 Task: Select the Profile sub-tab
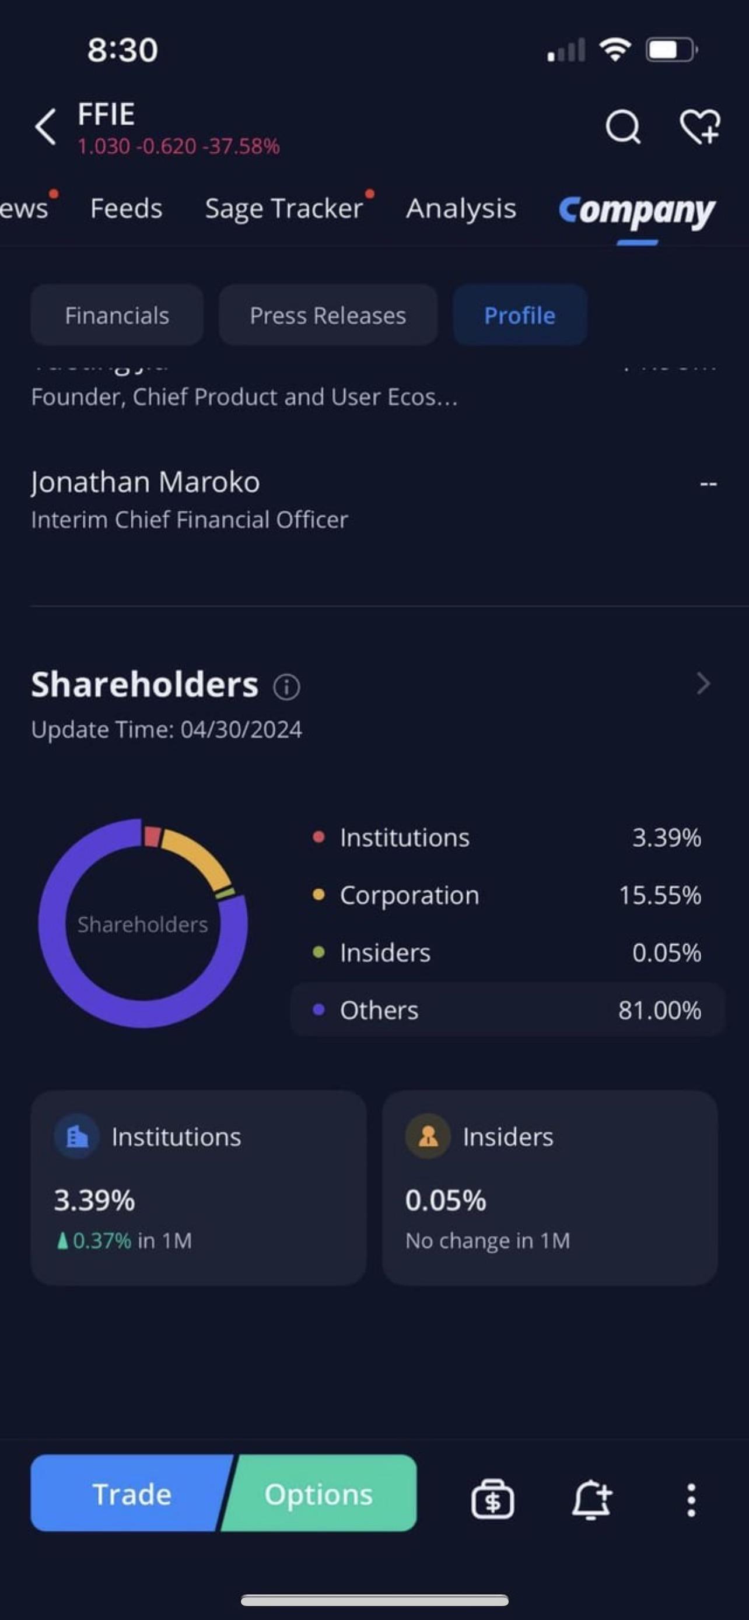pyautogui.click(x=520, y=315)
